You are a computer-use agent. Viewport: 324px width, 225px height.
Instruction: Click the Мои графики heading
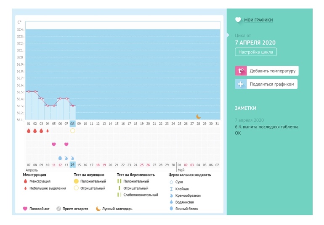[258, 20]
